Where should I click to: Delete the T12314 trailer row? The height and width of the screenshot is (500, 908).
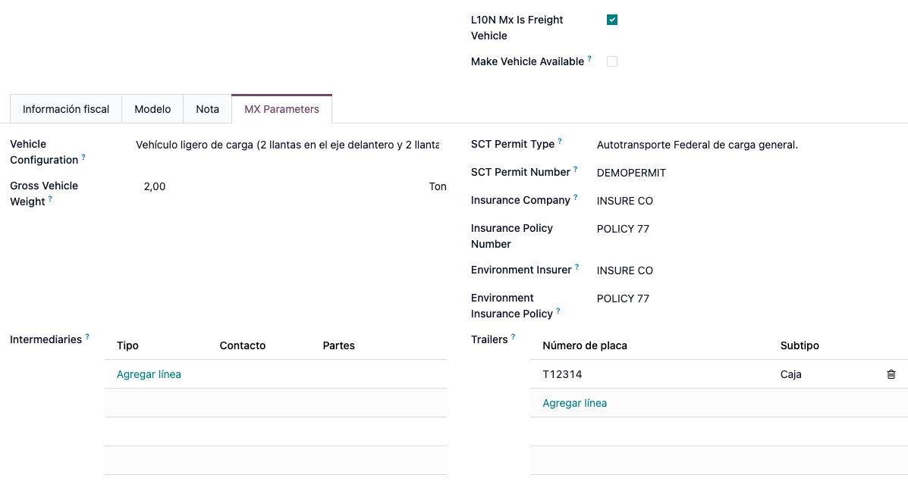[x=891, y=373]
